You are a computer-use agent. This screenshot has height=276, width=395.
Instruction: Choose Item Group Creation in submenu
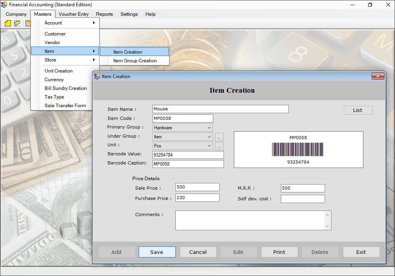click(x=134, y=61)
